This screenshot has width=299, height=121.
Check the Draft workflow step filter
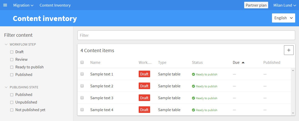click(x=12, y=52)
